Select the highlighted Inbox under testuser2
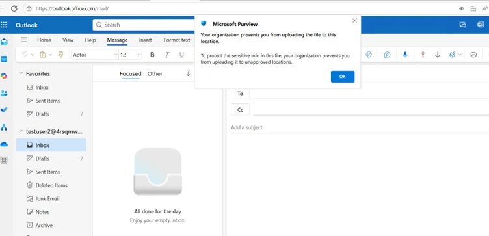The image size is (489, 236). (x=51, y=145)
